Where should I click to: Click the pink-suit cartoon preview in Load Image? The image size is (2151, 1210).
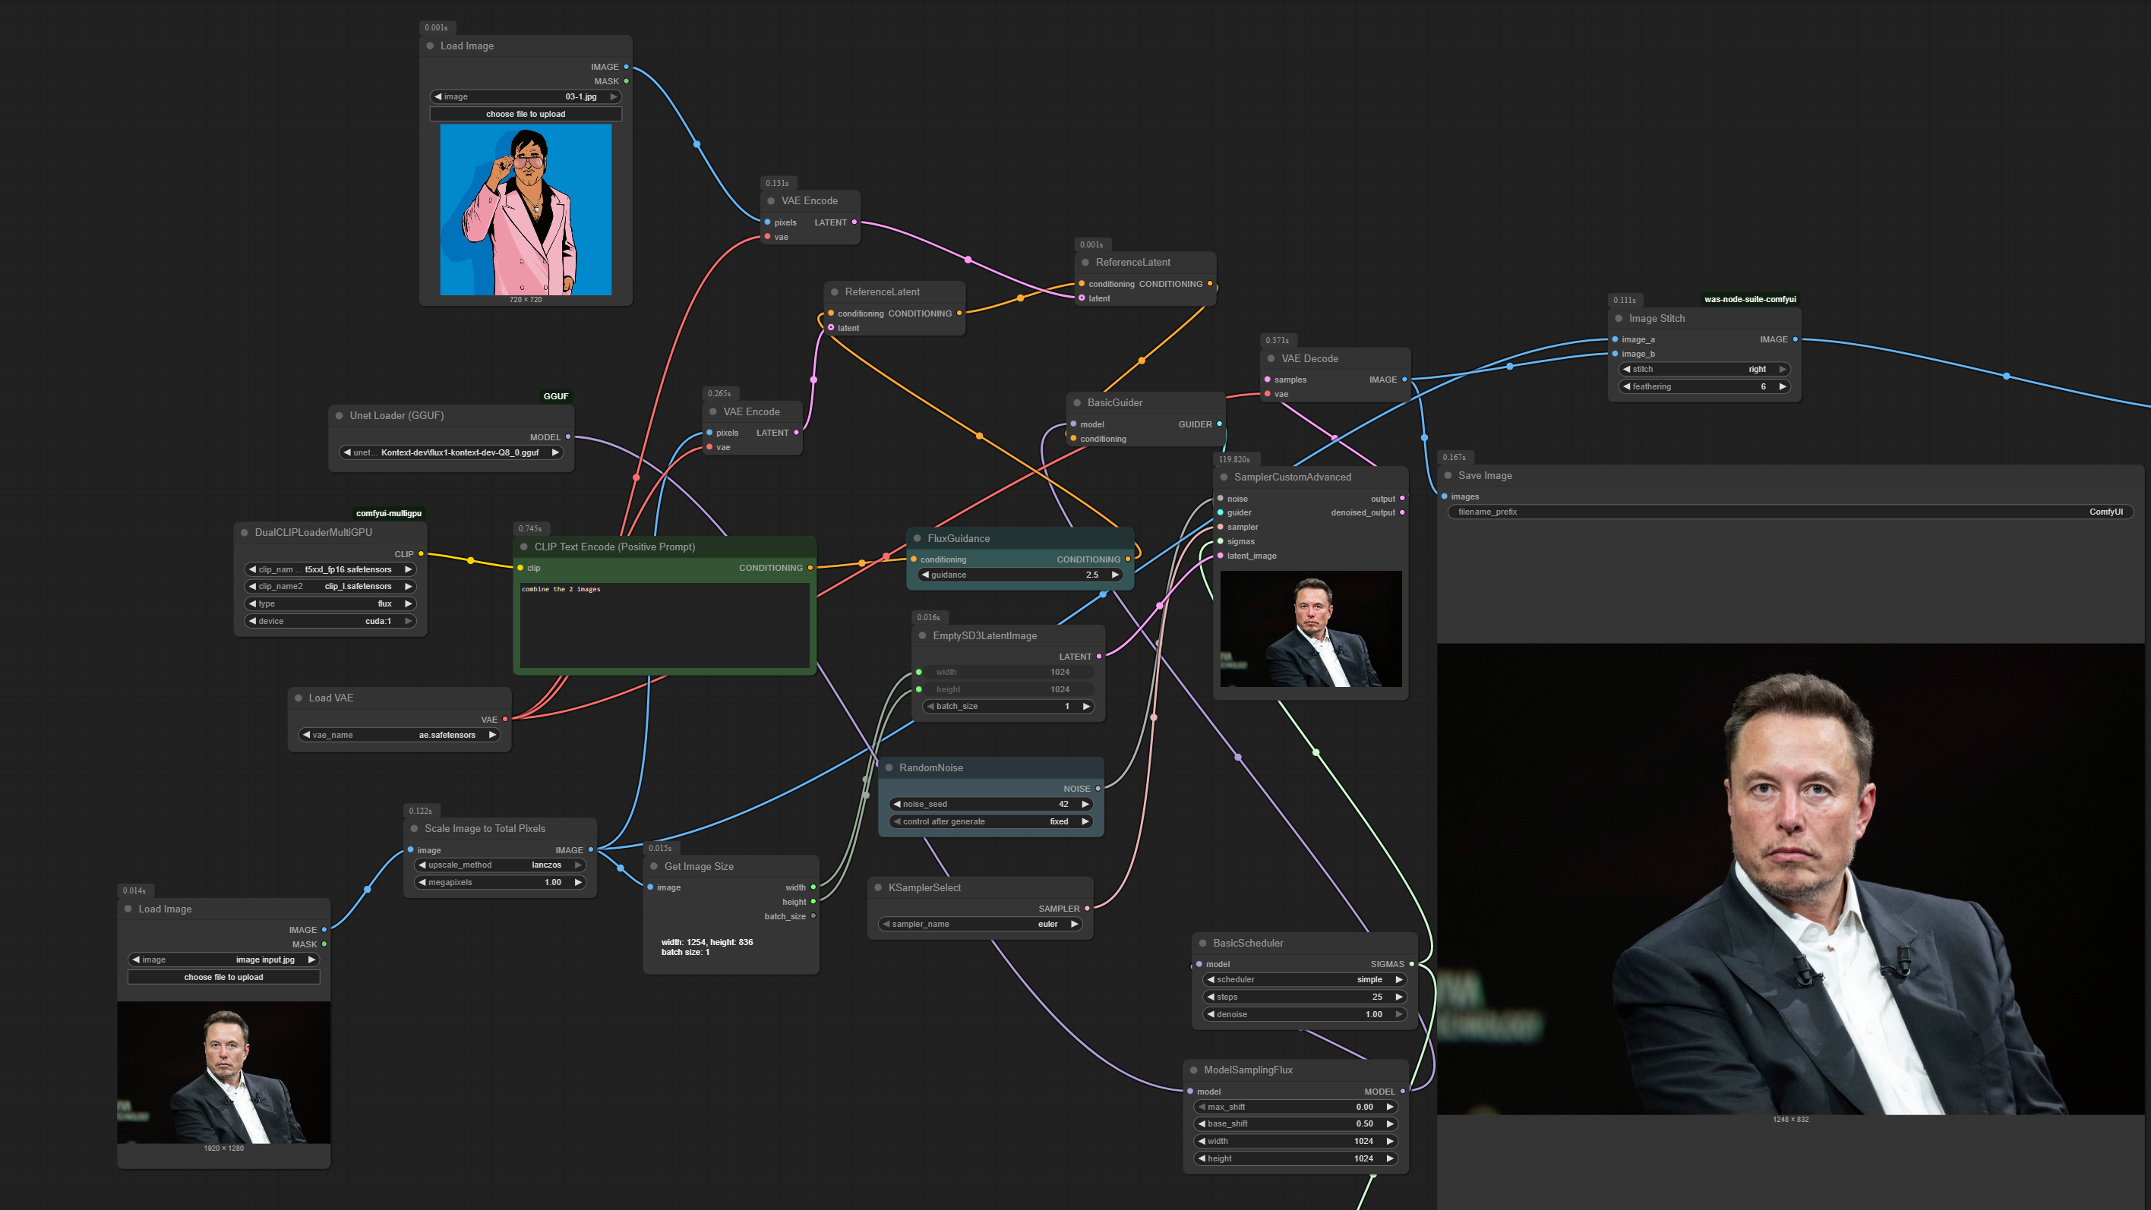526,210
